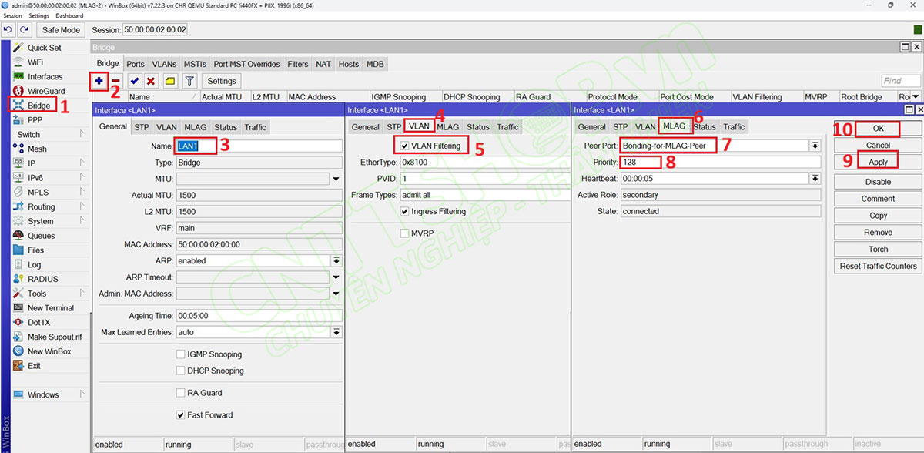Select Bridge in the sidebar
The image size is (924, 453).
click(38, 106)
